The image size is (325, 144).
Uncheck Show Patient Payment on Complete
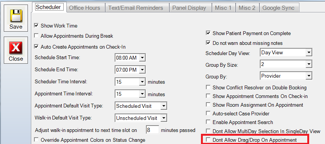click(x=208, y=33)
